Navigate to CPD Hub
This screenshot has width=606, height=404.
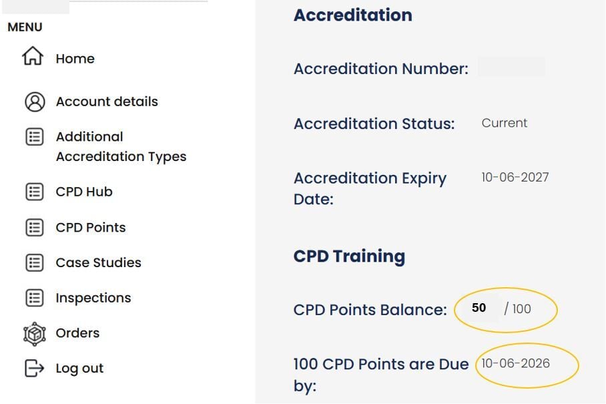[x=84, y=192]
